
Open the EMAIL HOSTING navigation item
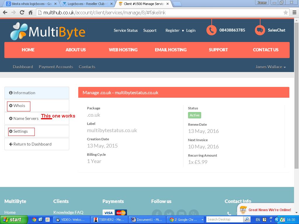pos(171,50)
